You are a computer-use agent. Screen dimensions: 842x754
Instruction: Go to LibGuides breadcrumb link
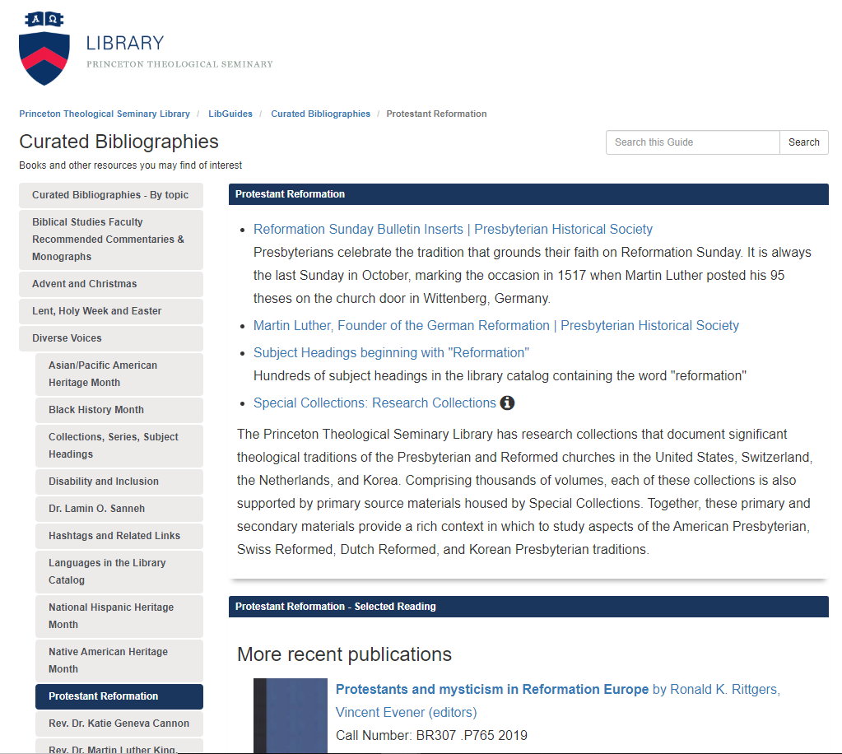click(230, 114)
